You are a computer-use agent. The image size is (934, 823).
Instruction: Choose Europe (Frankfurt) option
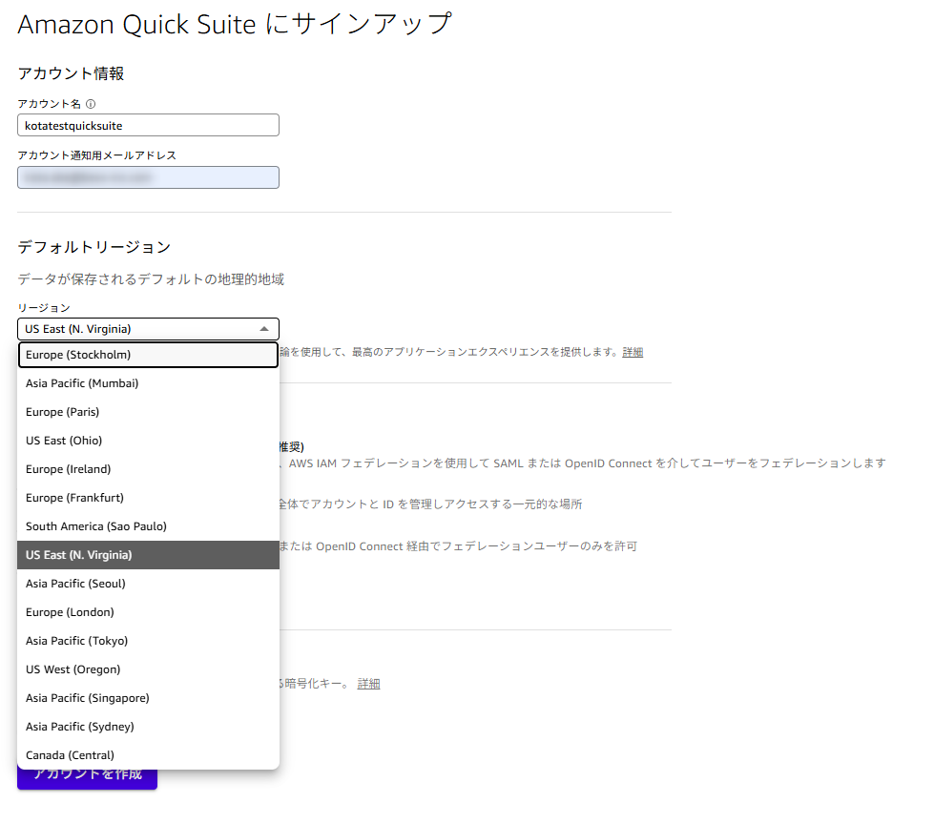pyautogui.click(x=148, y=498)
